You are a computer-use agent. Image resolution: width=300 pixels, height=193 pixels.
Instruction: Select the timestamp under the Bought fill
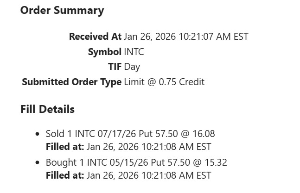pyautogui.click(x=149, y=176)
